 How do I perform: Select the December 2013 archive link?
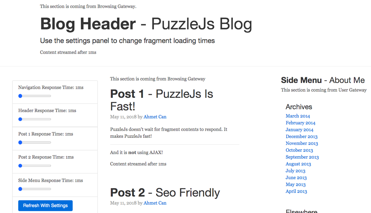click(x=301, y=137)
